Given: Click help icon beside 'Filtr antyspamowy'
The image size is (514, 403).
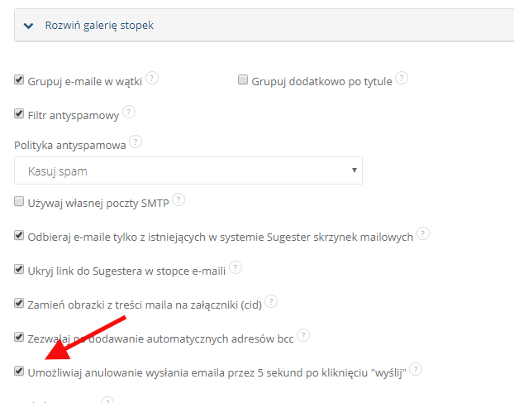Looking at the screenshot, I should click(129, 113).
